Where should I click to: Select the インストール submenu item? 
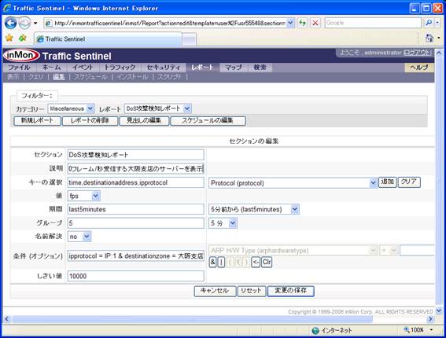point(132,77)
